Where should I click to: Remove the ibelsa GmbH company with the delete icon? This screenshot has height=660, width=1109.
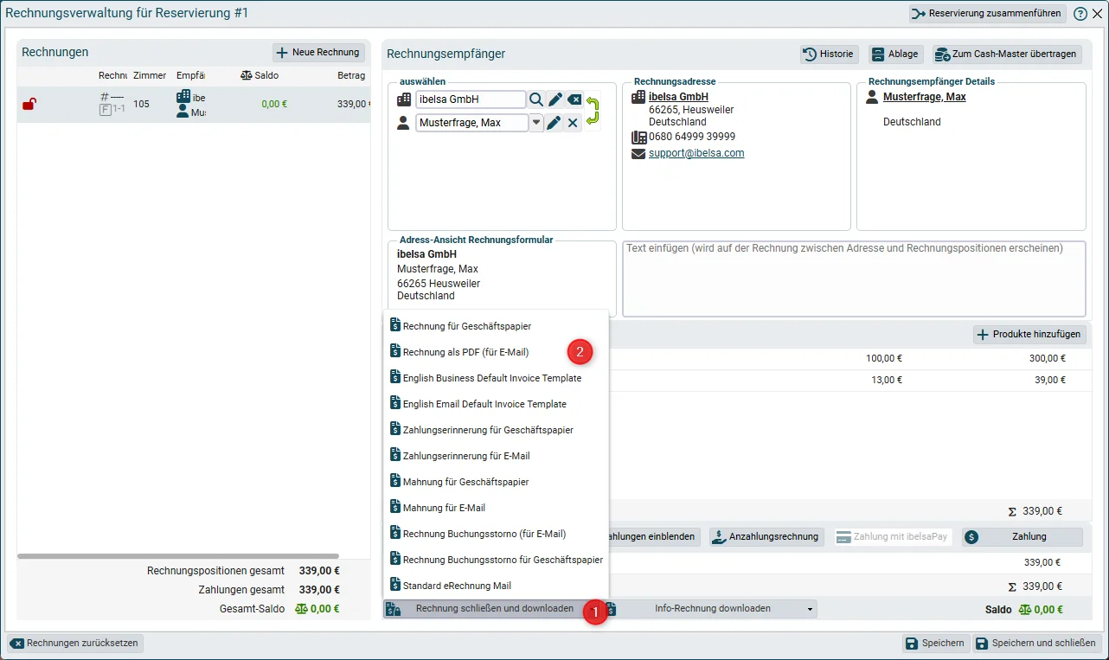pos(574,99)
